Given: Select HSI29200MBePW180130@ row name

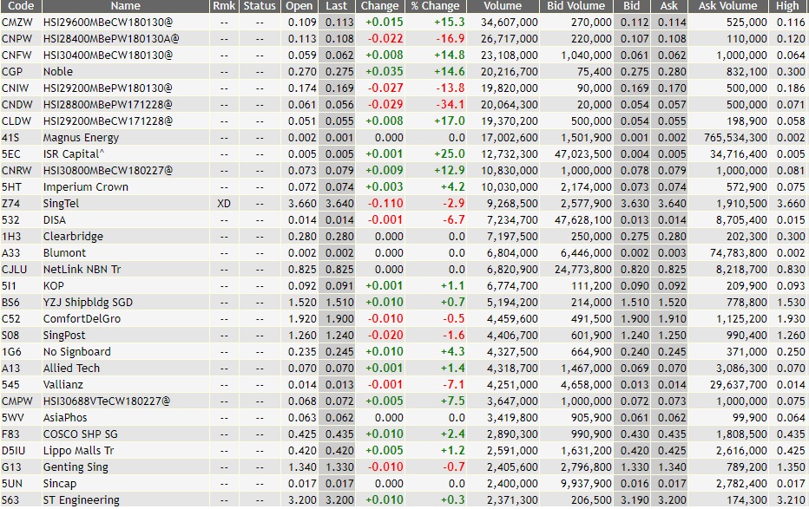Looking at the screenshot, I should [x=108, y=88].
